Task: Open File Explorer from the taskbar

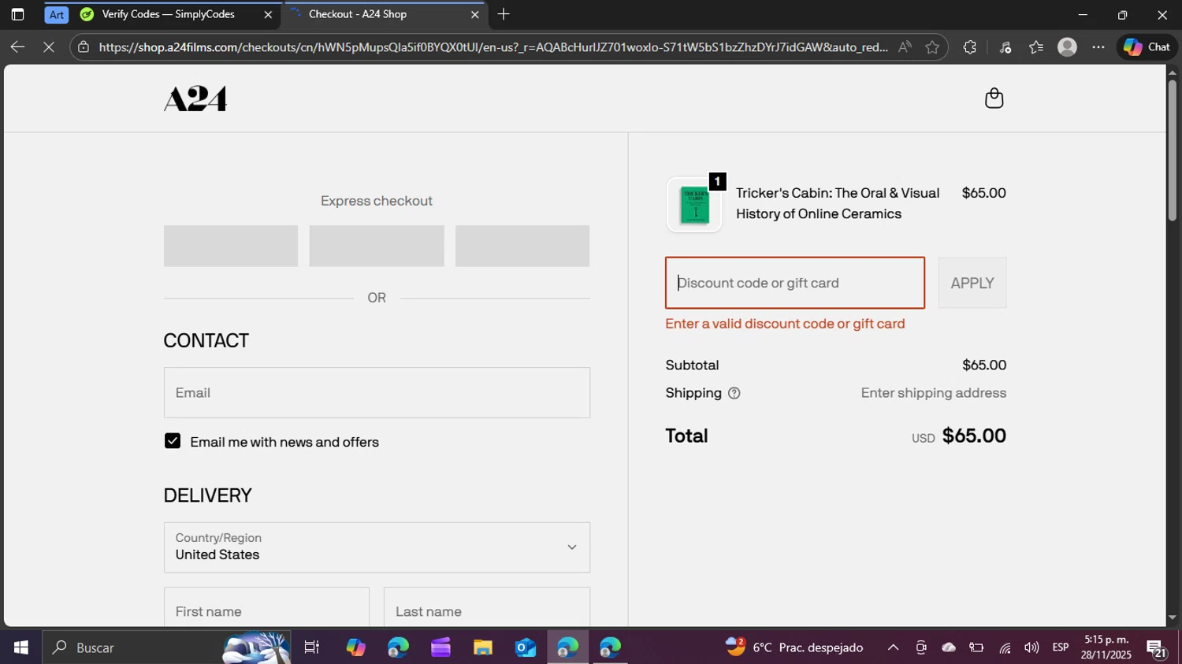Action: (x=482, y=647)
